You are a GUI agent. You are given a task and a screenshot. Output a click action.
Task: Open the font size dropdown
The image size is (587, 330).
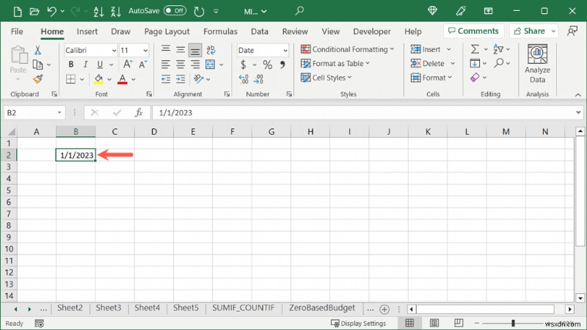coord(145,50)
